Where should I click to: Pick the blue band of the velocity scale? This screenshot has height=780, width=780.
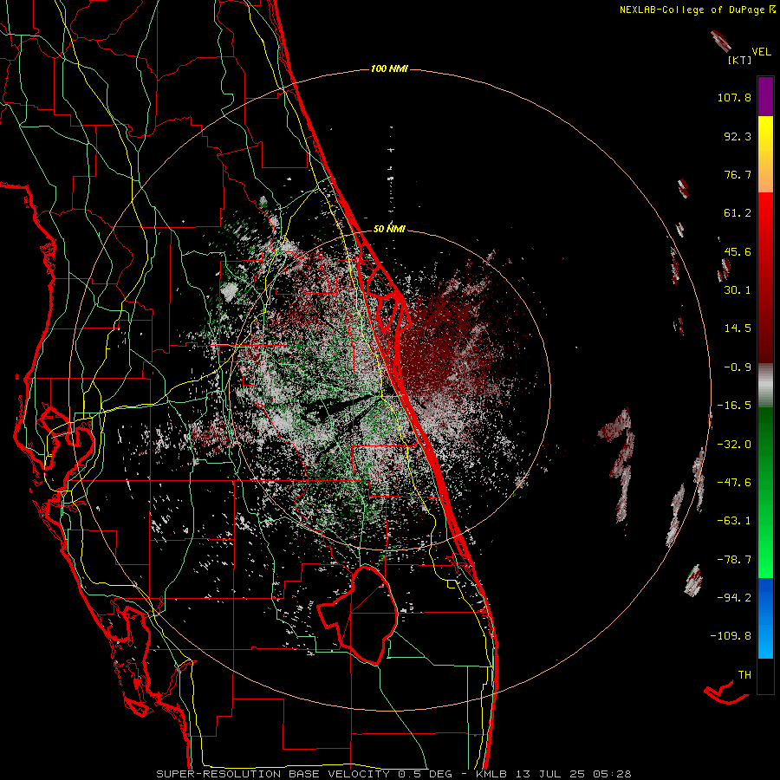coord(765,618)
